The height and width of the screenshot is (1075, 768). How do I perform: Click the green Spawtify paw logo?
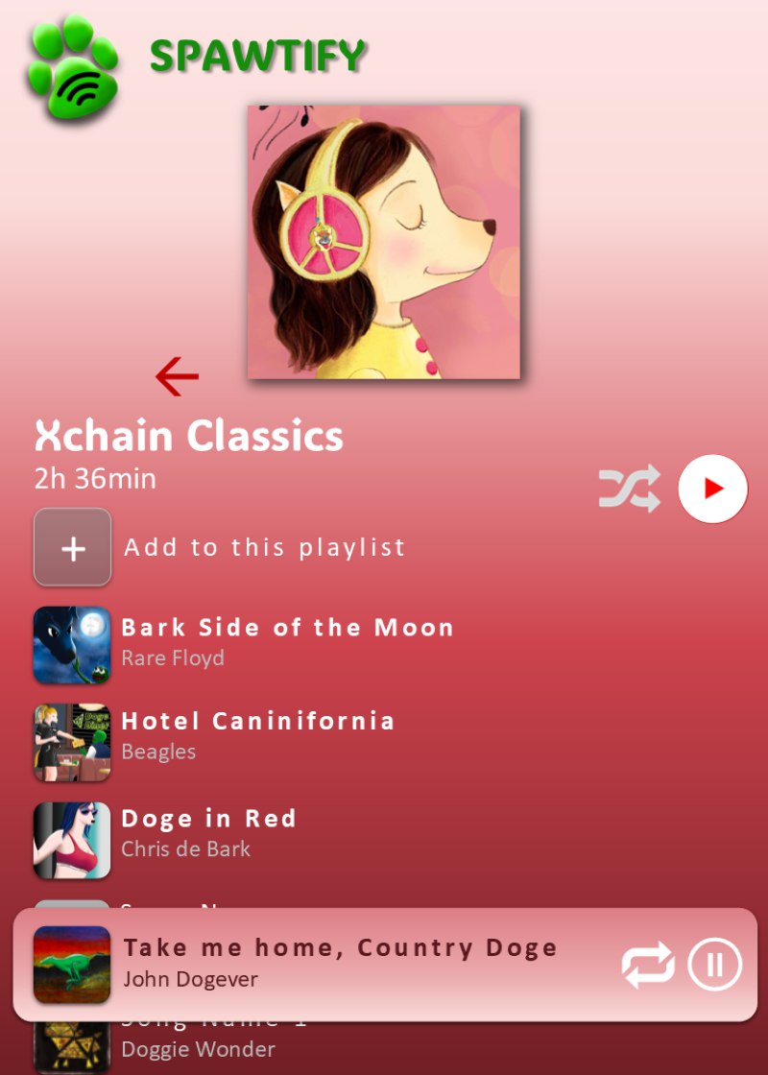point(73,67)
